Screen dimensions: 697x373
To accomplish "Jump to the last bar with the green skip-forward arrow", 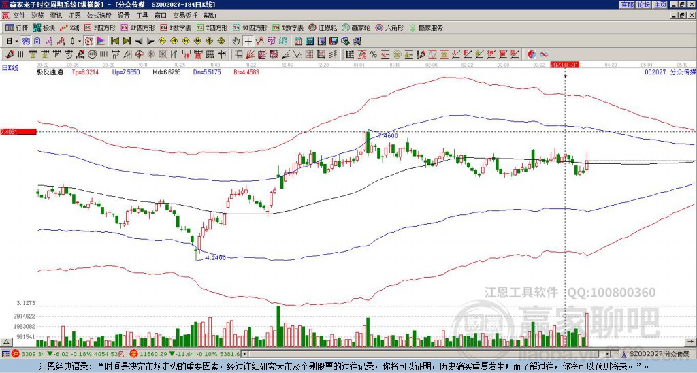I will (x=127, y=41).
